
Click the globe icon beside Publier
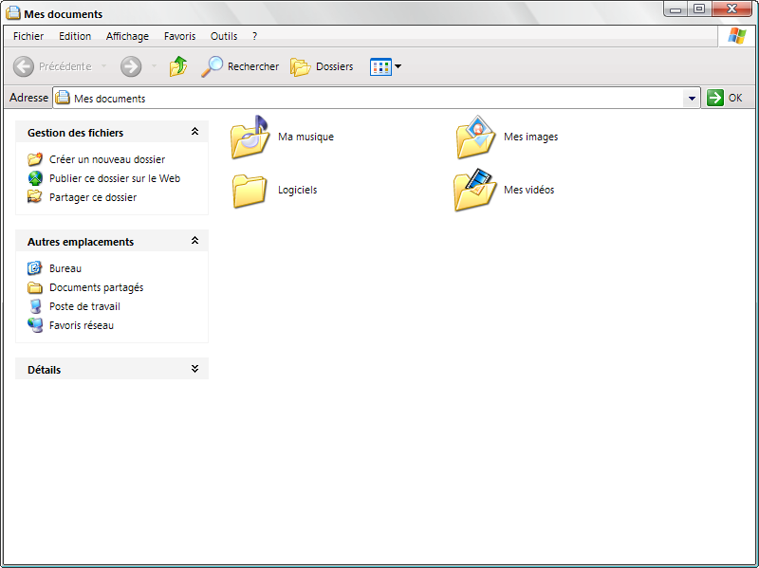click(35, 178)
